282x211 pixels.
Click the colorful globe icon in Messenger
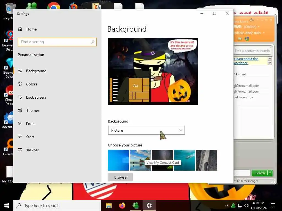click(x=247, y=39)
